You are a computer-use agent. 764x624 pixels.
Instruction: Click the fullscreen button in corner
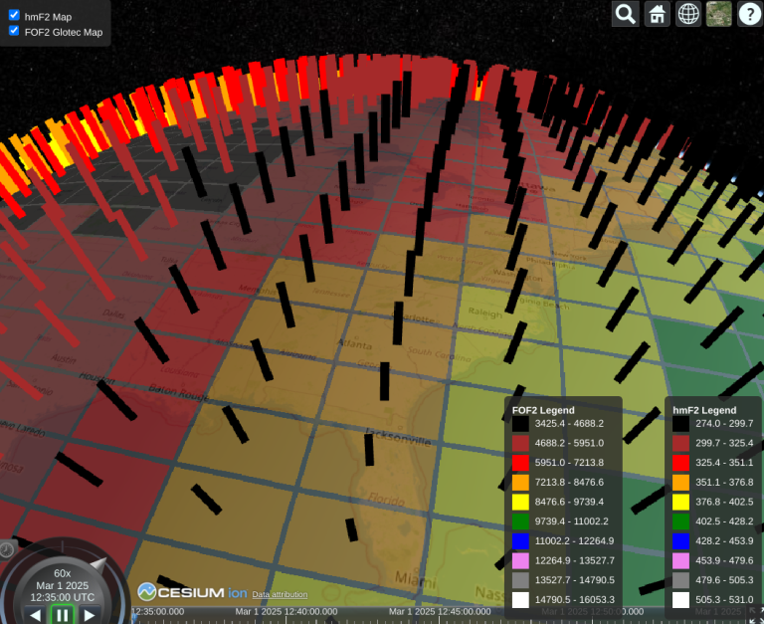point(755,613)
